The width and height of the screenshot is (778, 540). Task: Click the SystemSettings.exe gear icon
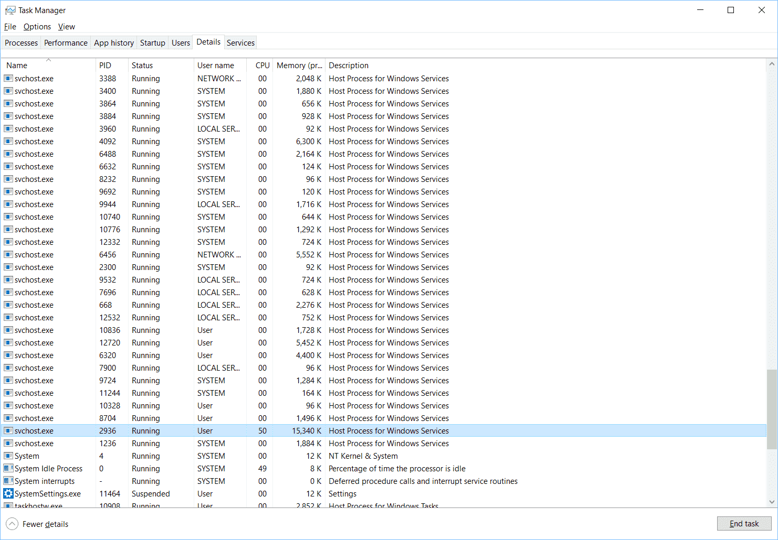(x=8, y=493)
